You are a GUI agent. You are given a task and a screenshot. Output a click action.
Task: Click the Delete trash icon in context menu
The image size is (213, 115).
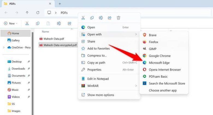[x=119, y=18]
